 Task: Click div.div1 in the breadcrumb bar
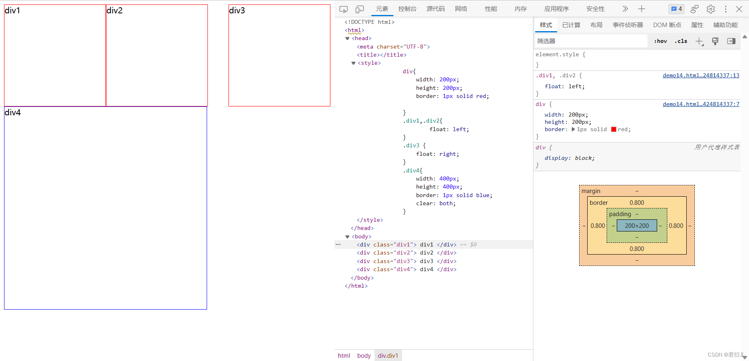coord(388,356)
